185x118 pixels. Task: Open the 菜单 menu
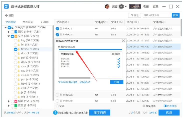pyautogui.click(x=155, y=7)
